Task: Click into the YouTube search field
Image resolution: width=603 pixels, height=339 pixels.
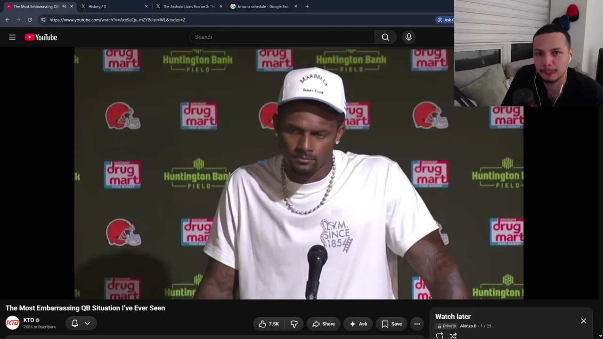Action: (x=282, y=37)
